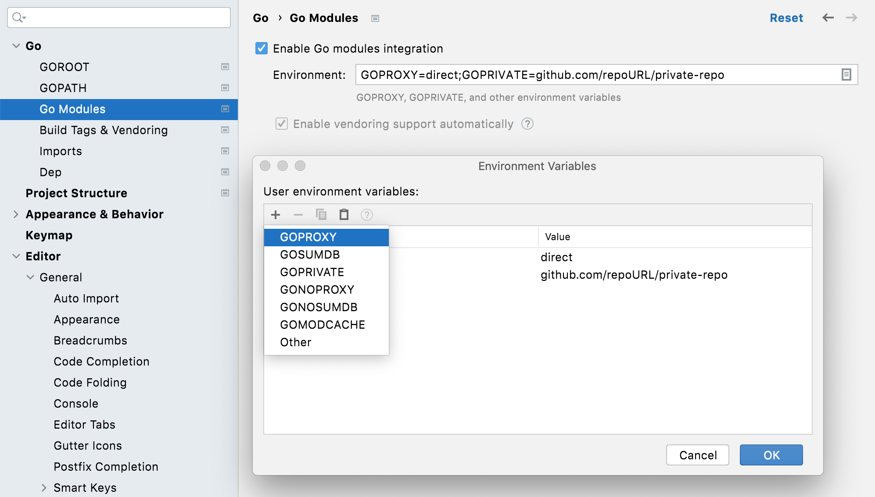Image resolution: width=875 pixels, height=497 pixels.
Task: Click the back arrow navigation icon
Action: click(828, 18)
